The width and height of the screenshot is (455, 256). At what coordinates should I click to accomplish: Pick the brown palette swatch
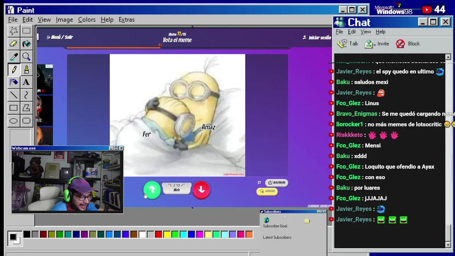click(x=134, y=234)
